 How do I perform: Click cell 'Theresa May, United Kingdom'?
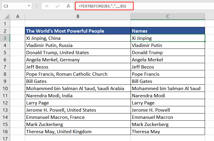tap(78, 131)
